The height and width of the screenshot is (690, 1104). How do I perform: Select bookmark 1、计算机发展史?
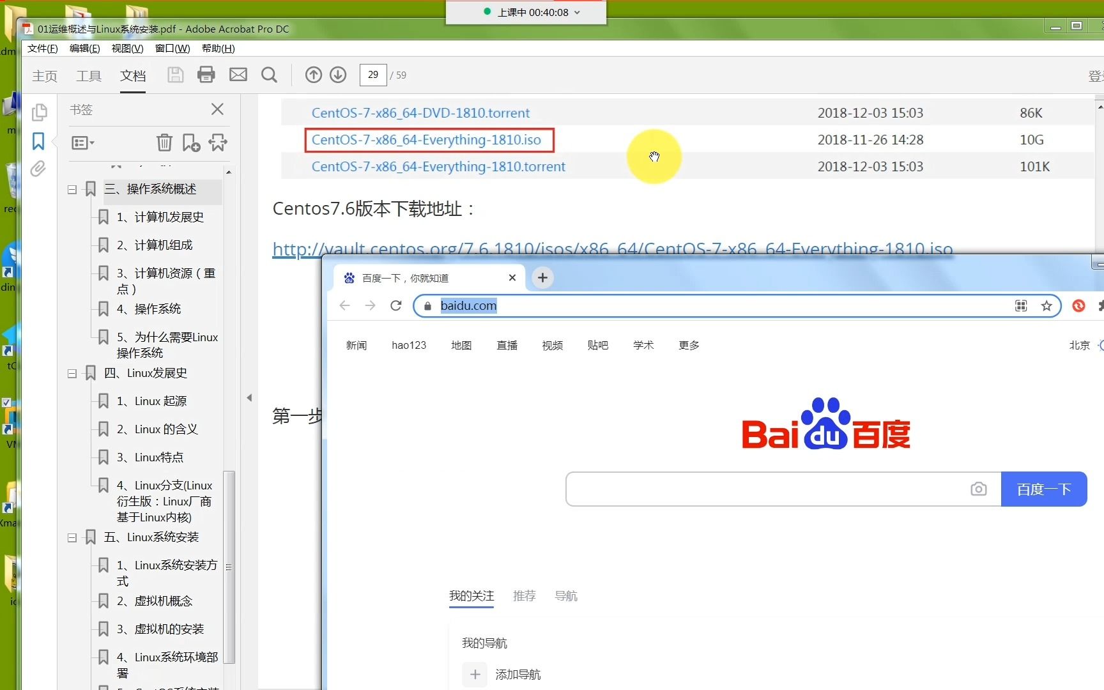click(x=160, y=217)
